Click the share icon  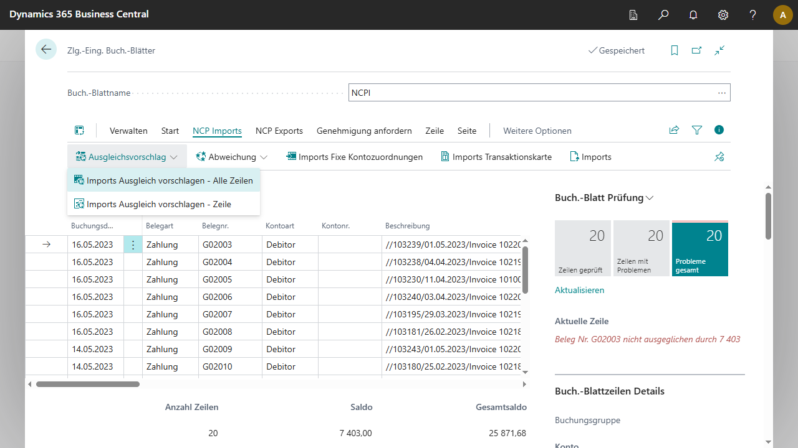click(674, 130)
